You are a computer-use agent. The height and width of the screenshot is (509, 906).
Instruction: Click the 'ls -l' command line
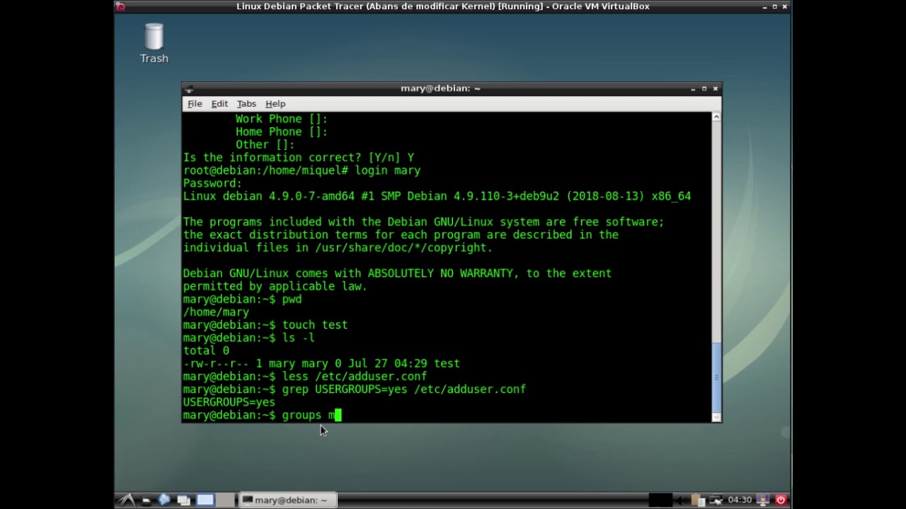[x=249, y=338]
